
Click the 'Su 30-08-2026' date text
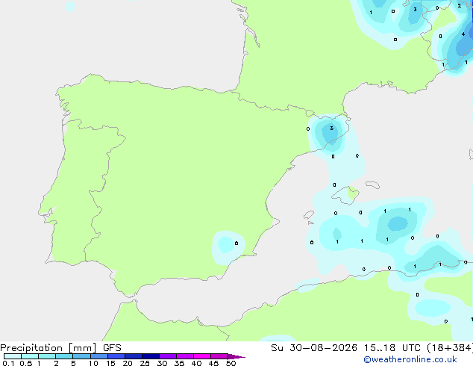click(314, 348)
